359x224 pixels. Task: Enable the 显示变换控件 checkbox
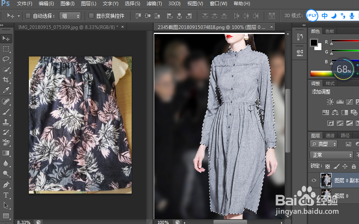91,16
